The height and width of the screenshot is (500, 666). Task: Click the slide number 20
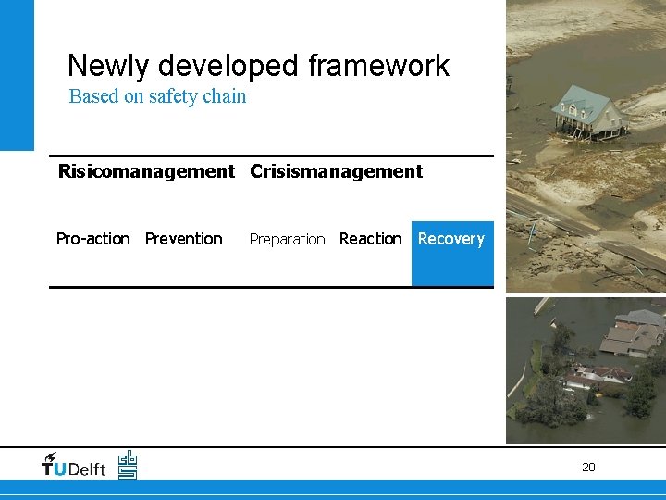(588, 468)
